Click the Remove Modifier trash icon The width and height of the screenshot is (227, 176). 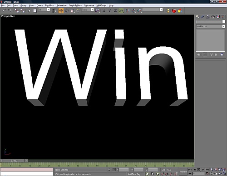pyautogui.click(x=216, y=55)
